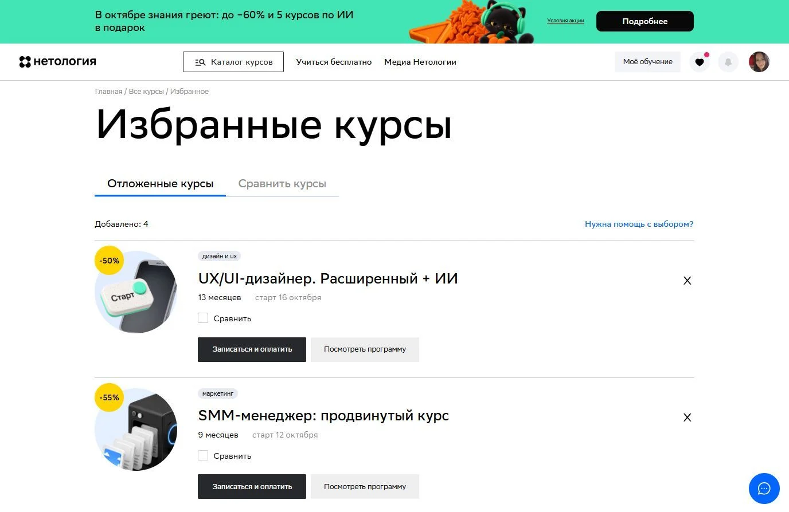The width and height of the screenshot is (789, 512).
Task: Click the Избранное breadcrumb item
Action: pos(189,92)
